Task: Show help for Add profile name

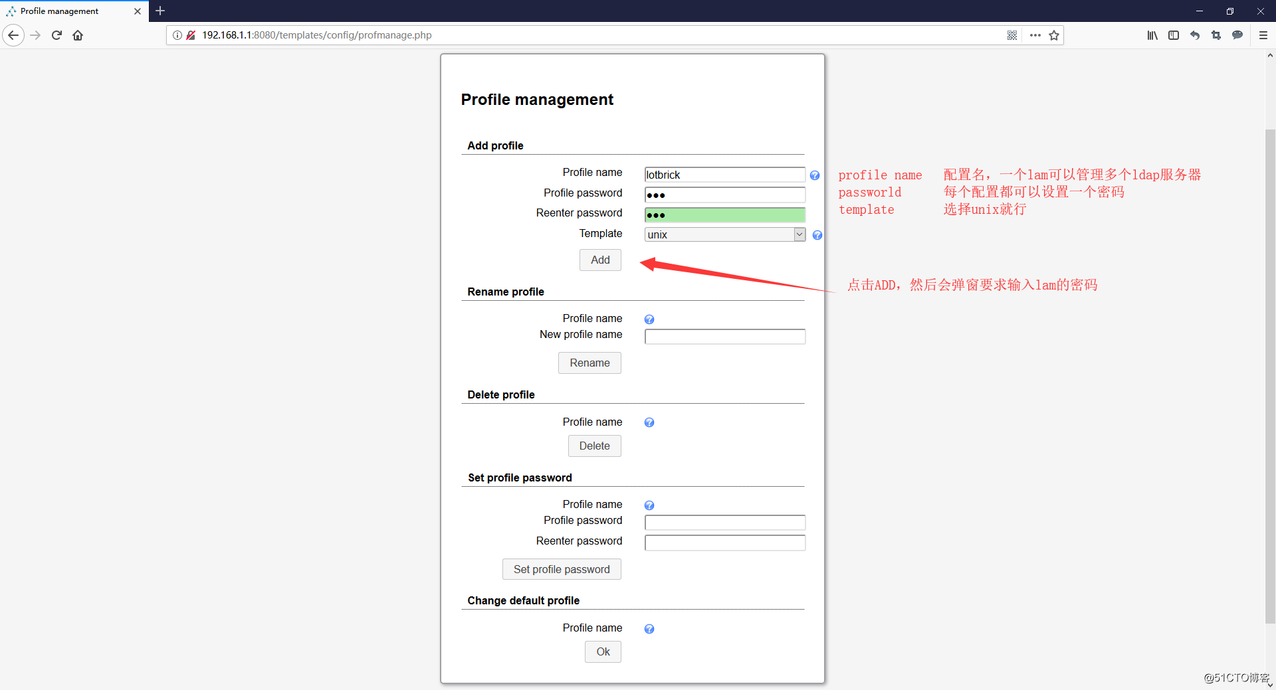Action: [x=815, y=175]
